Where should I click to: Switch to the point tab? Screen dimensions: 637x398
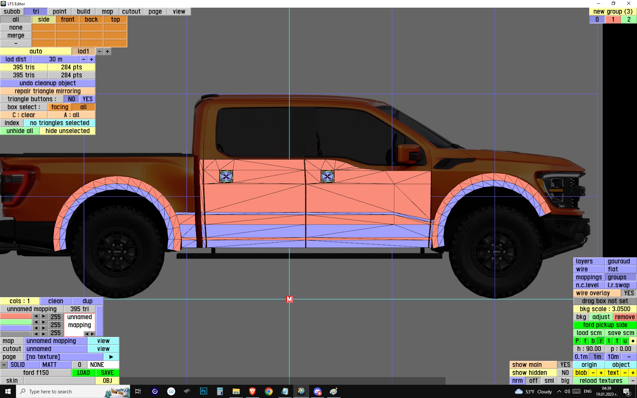pyautogui.click(x=59, y=12)
